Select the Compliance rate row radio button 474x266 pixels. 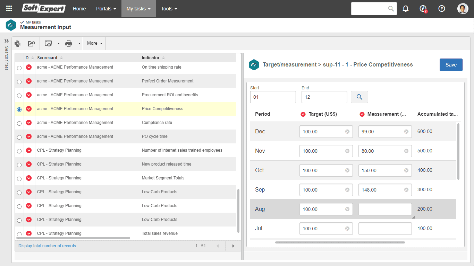pyautogui.click(x=19, y=123)
